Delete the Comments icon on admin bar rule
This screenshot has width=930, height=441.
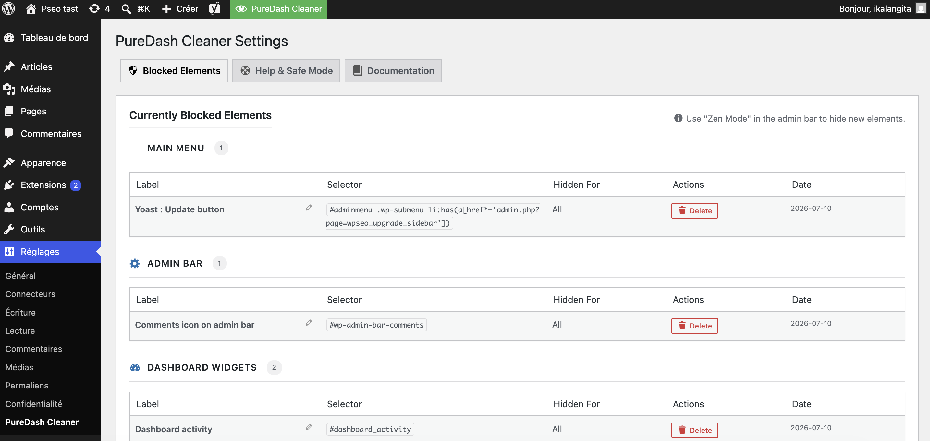pyautogui.click(x=695, y=326)
